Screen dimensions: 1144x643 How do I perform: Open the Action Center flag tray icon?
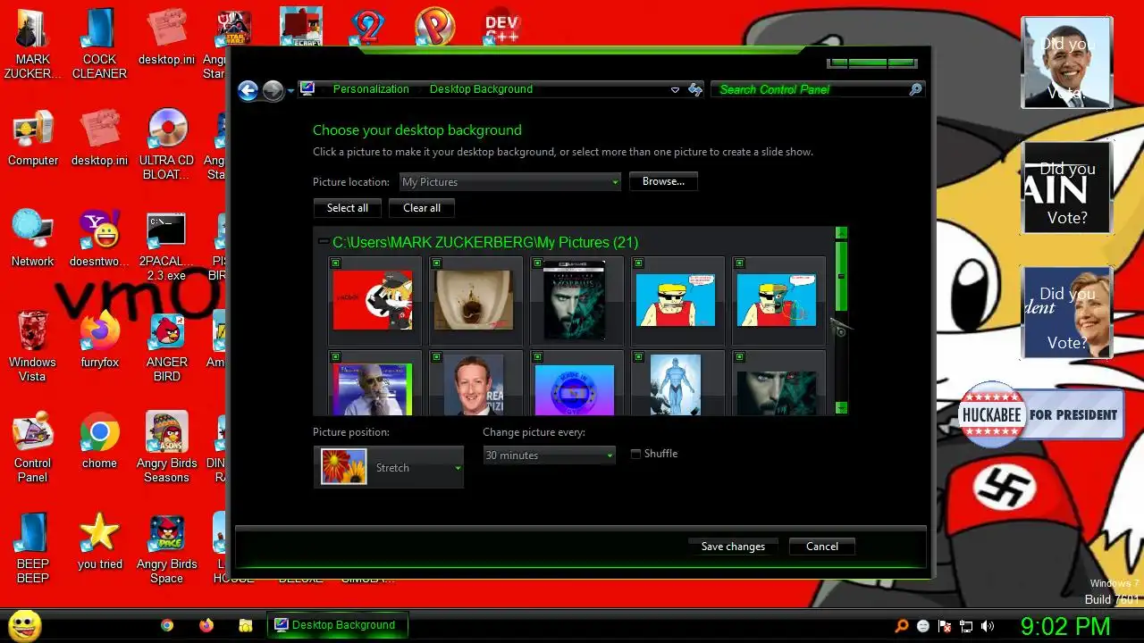point(945,626)
